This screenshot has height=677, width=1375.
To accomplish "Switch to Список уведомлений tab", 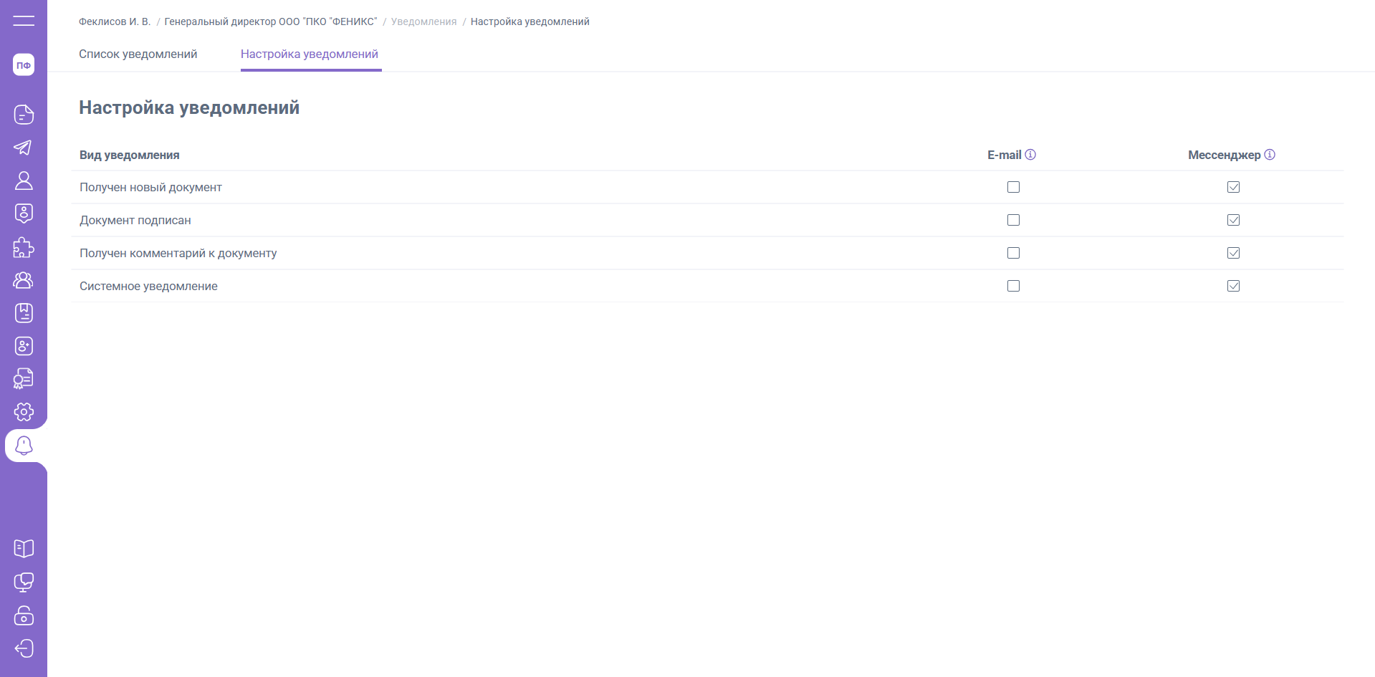I will [x=138, y=54].
